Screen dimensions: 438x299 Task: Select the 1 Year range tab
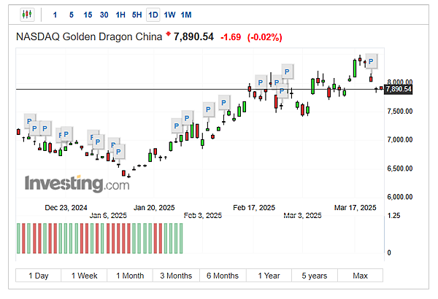point(269,276)
